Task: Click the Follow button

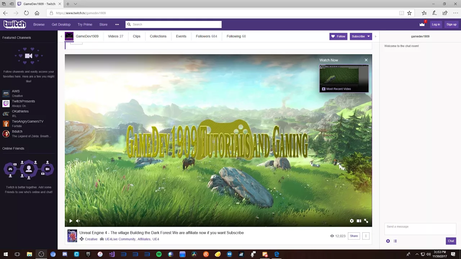Action: click(x=338, y=36)
